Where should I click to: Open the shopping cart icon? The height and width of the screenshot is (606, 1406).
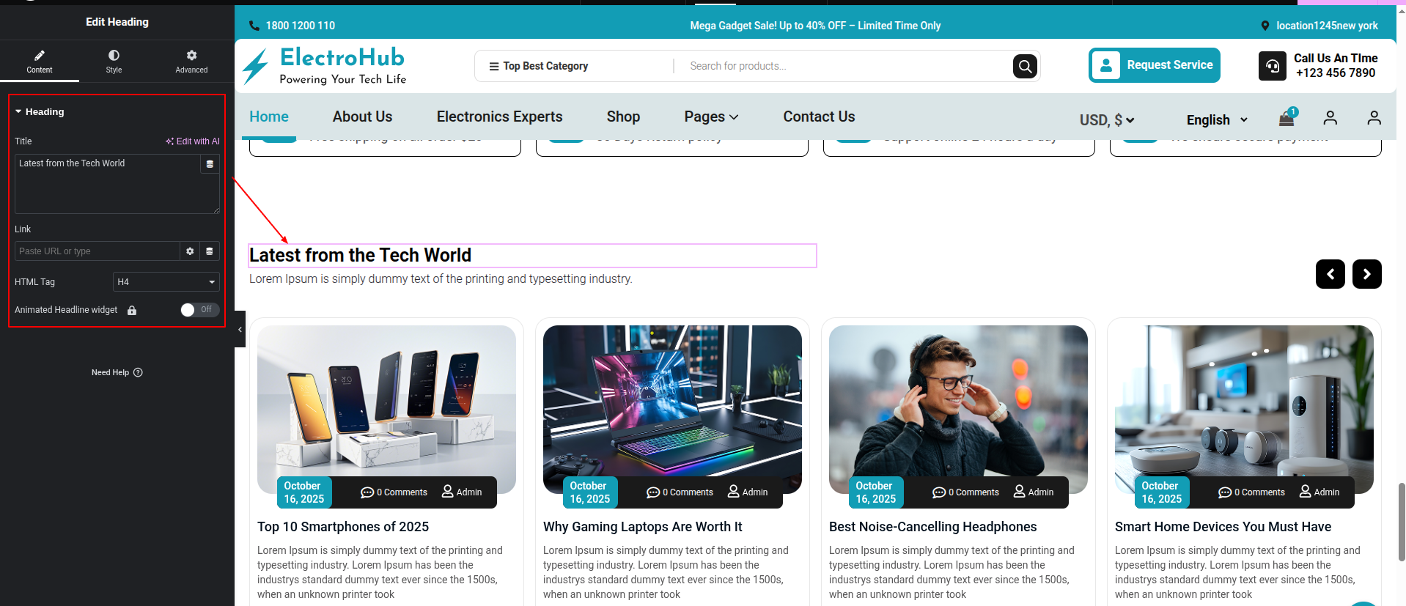(x=1287, y=118)
